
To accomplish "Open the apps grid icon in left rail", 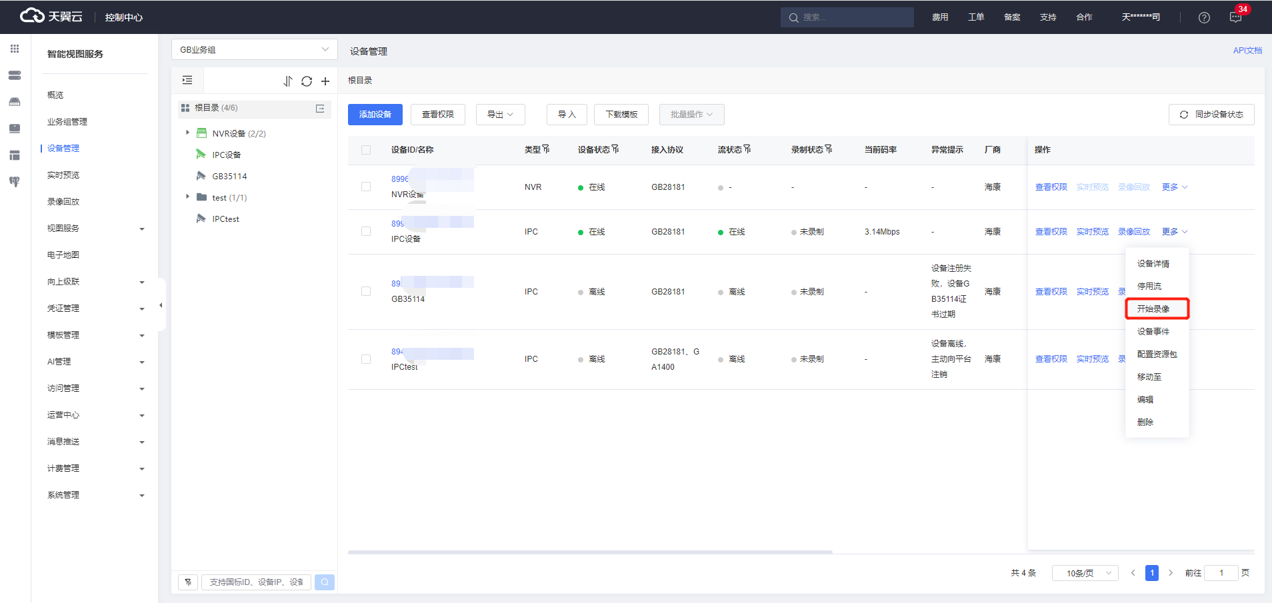I will pos(15,49).
